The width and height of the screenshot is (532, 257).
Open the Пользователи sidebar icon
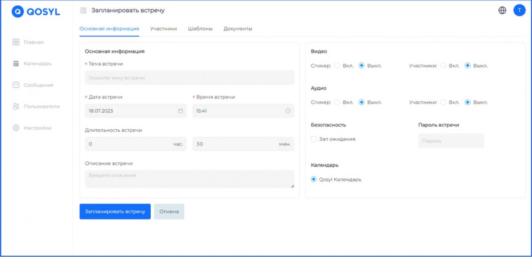coord(16,106)
